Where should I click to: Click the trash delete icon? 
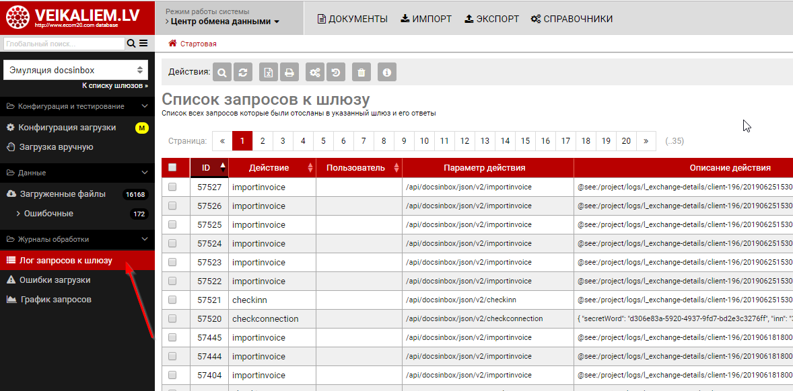coord(361,72)
